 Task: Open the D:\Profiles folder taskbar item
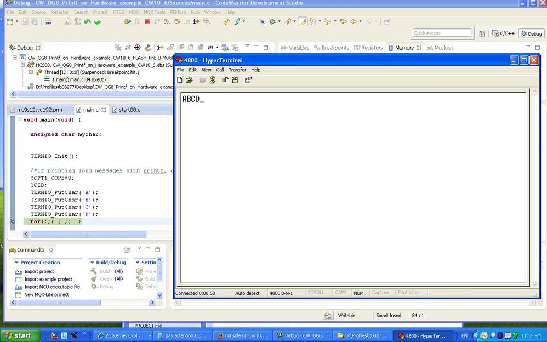[x=362, y=336]
